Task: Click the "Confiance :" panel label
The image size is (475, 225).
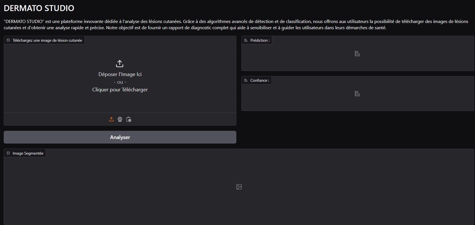Action: (x=260, y=80)
